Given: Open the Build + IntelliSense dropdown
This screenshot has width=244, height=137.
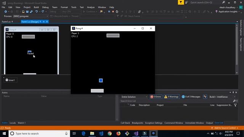Looking at the screenshot, I should [222, 97].
